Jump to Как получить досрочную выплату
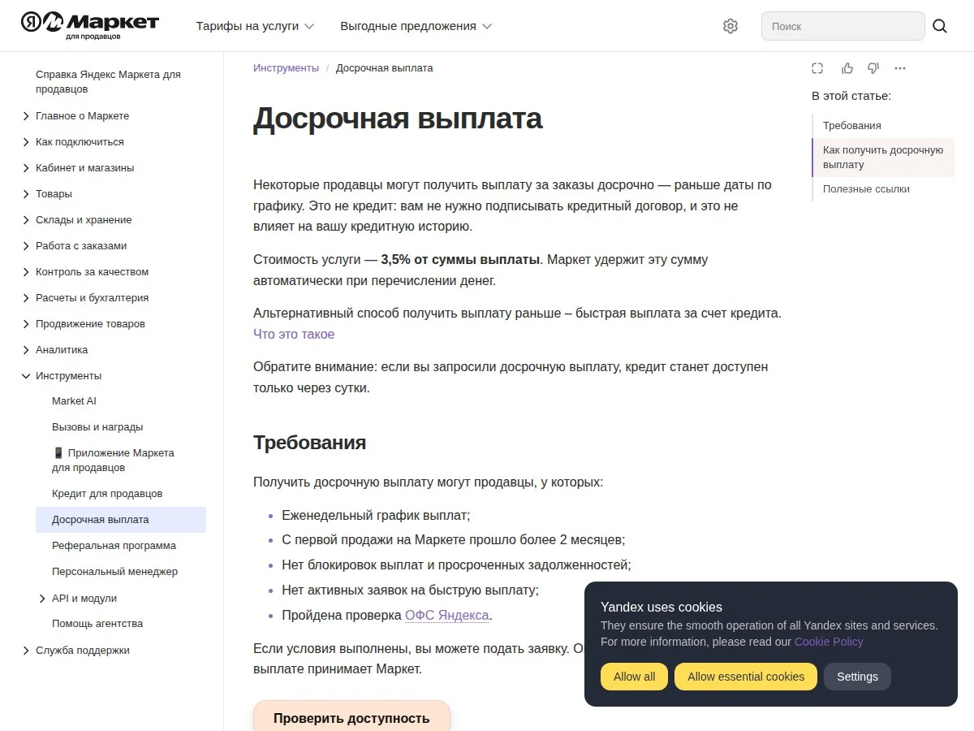This screenshot has height=731, width=974. (883, 158)
